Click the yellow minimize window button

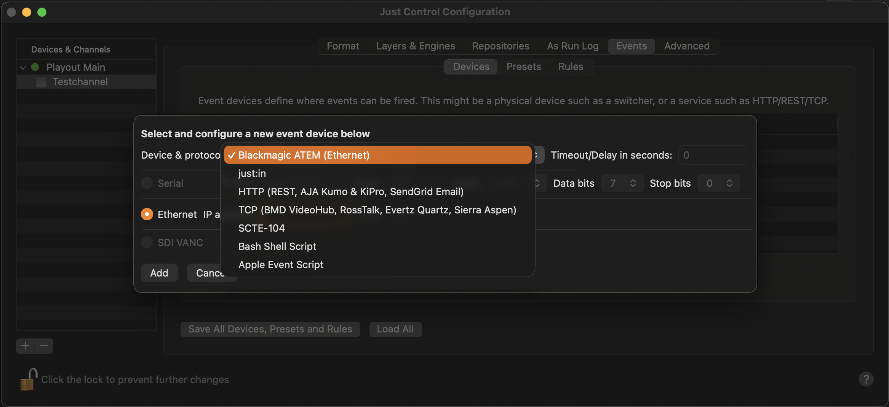[27, 12]
